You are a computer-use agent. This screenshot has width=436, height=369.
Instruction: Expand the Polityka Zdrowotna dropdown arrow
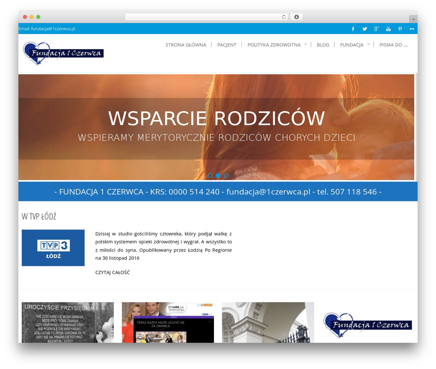coord(306,45)
